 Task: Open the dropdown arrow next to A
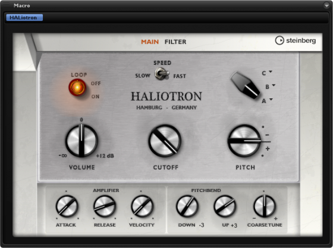[x=271, y=100]
